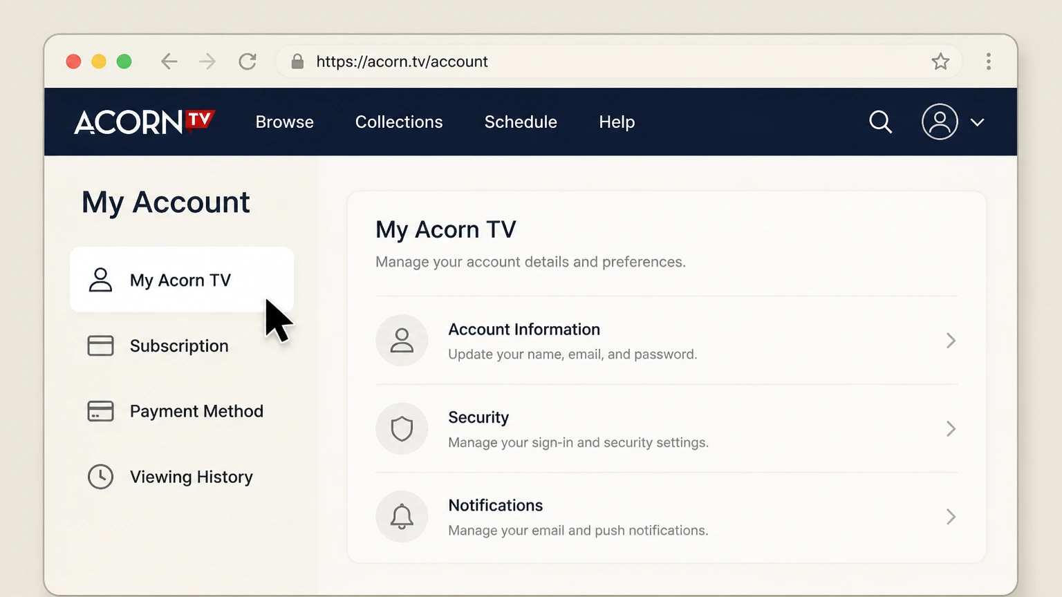Click the 'My Acorn TV' panel heading
1062x597 pixels.
446,229
